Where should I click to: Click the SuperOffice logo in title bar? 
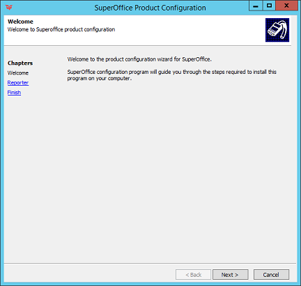(9, 7)
